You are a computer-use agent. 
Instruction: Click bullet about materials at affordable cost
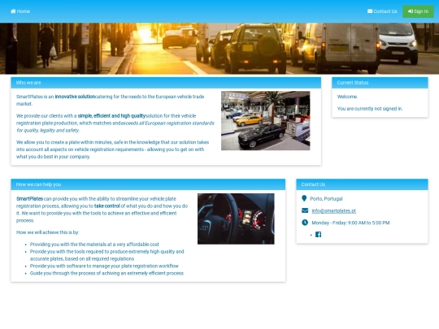(94, 245)
